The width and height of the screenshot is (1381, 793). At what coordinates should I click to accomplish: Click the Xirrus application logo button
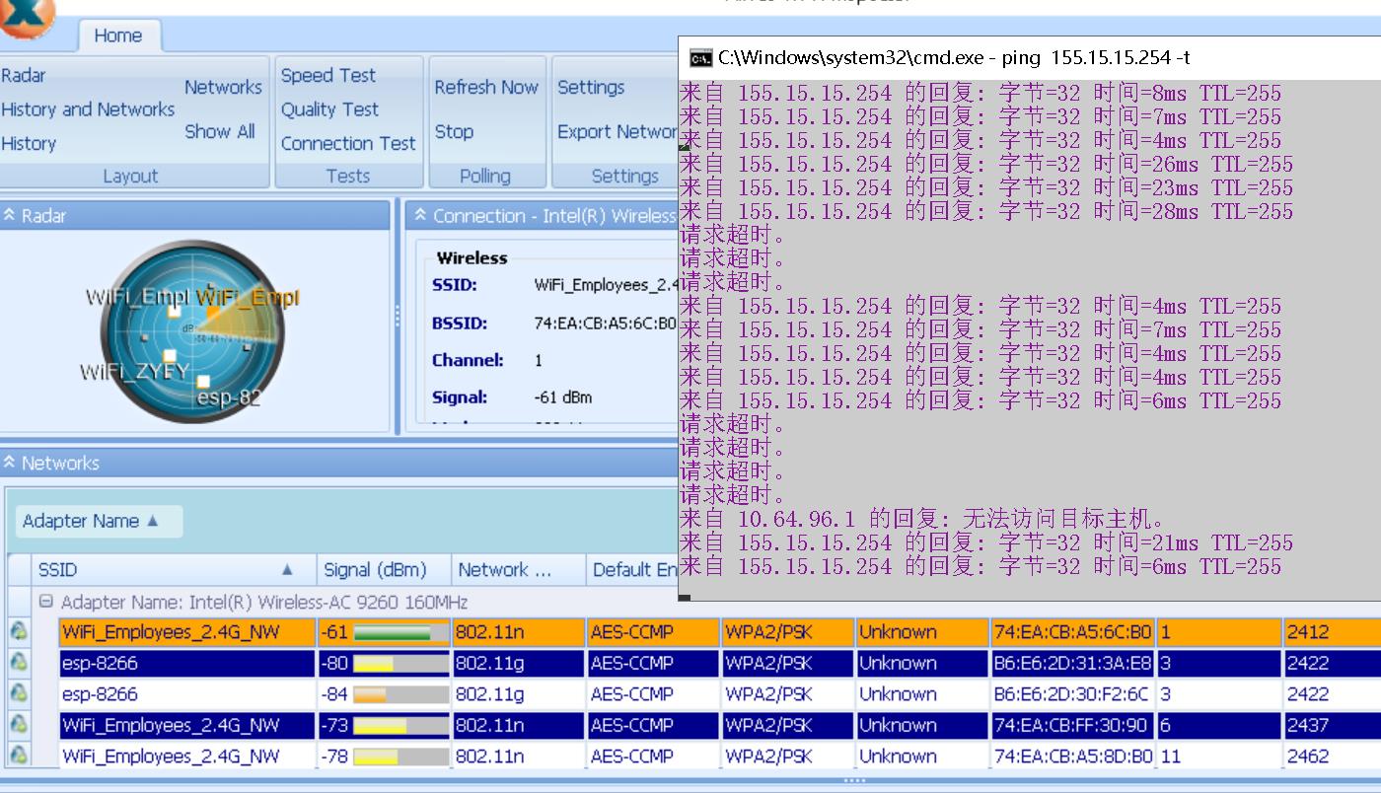tap(25, 17)
